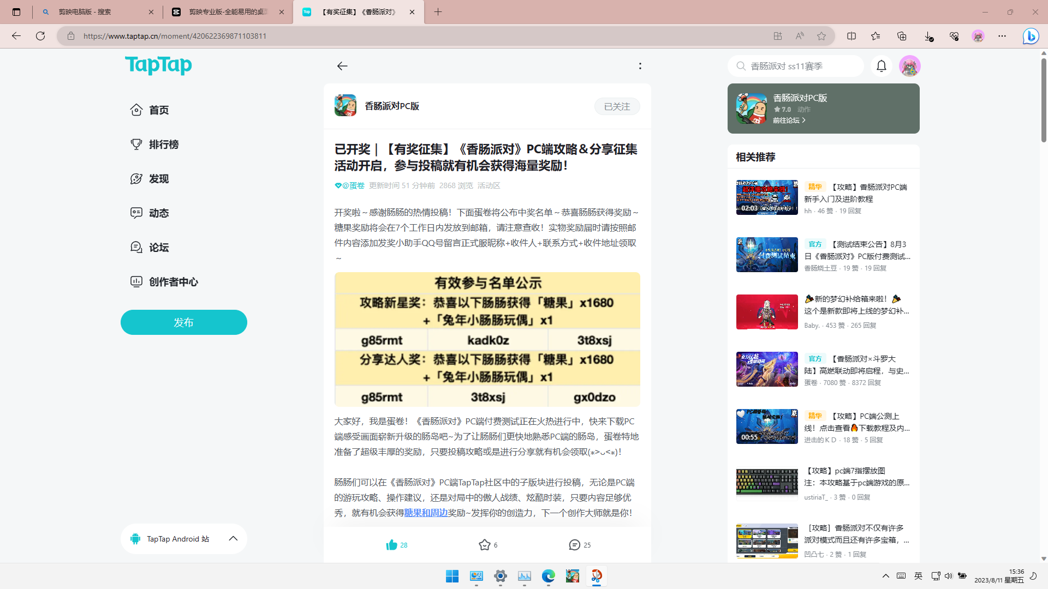Open the TapTap user avatar menu
Screen dimensions: 1048x589
909,66
